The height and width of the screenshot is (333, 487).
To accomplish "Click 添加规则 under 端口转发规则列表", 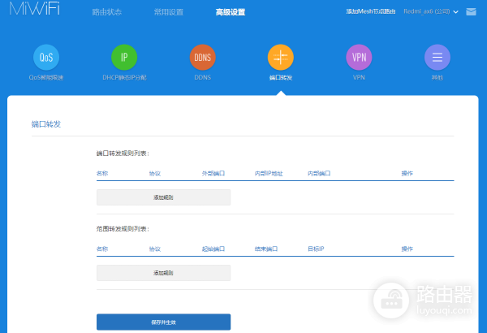I will click(x=163, y=197).
